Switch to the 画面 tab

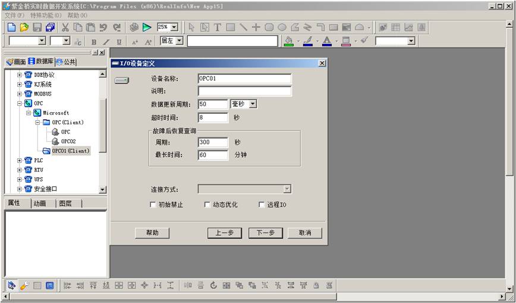[16, 62]
